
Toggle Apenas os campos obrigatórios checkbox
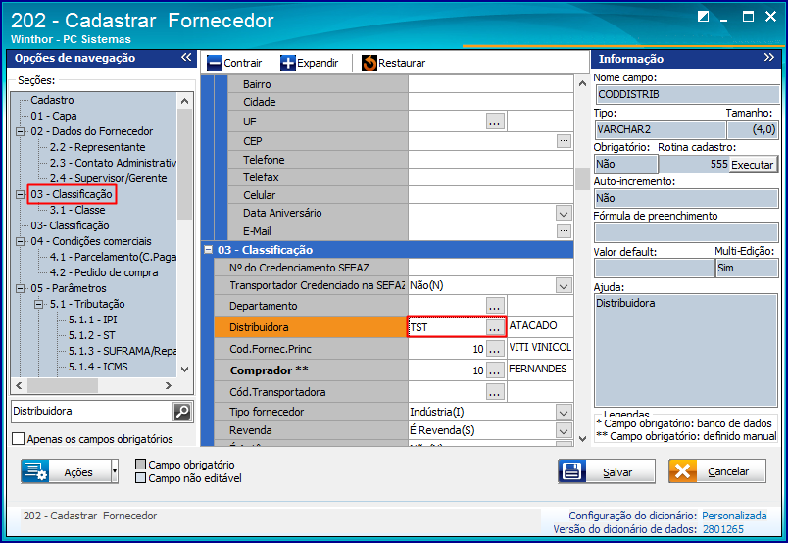point(18,438)
